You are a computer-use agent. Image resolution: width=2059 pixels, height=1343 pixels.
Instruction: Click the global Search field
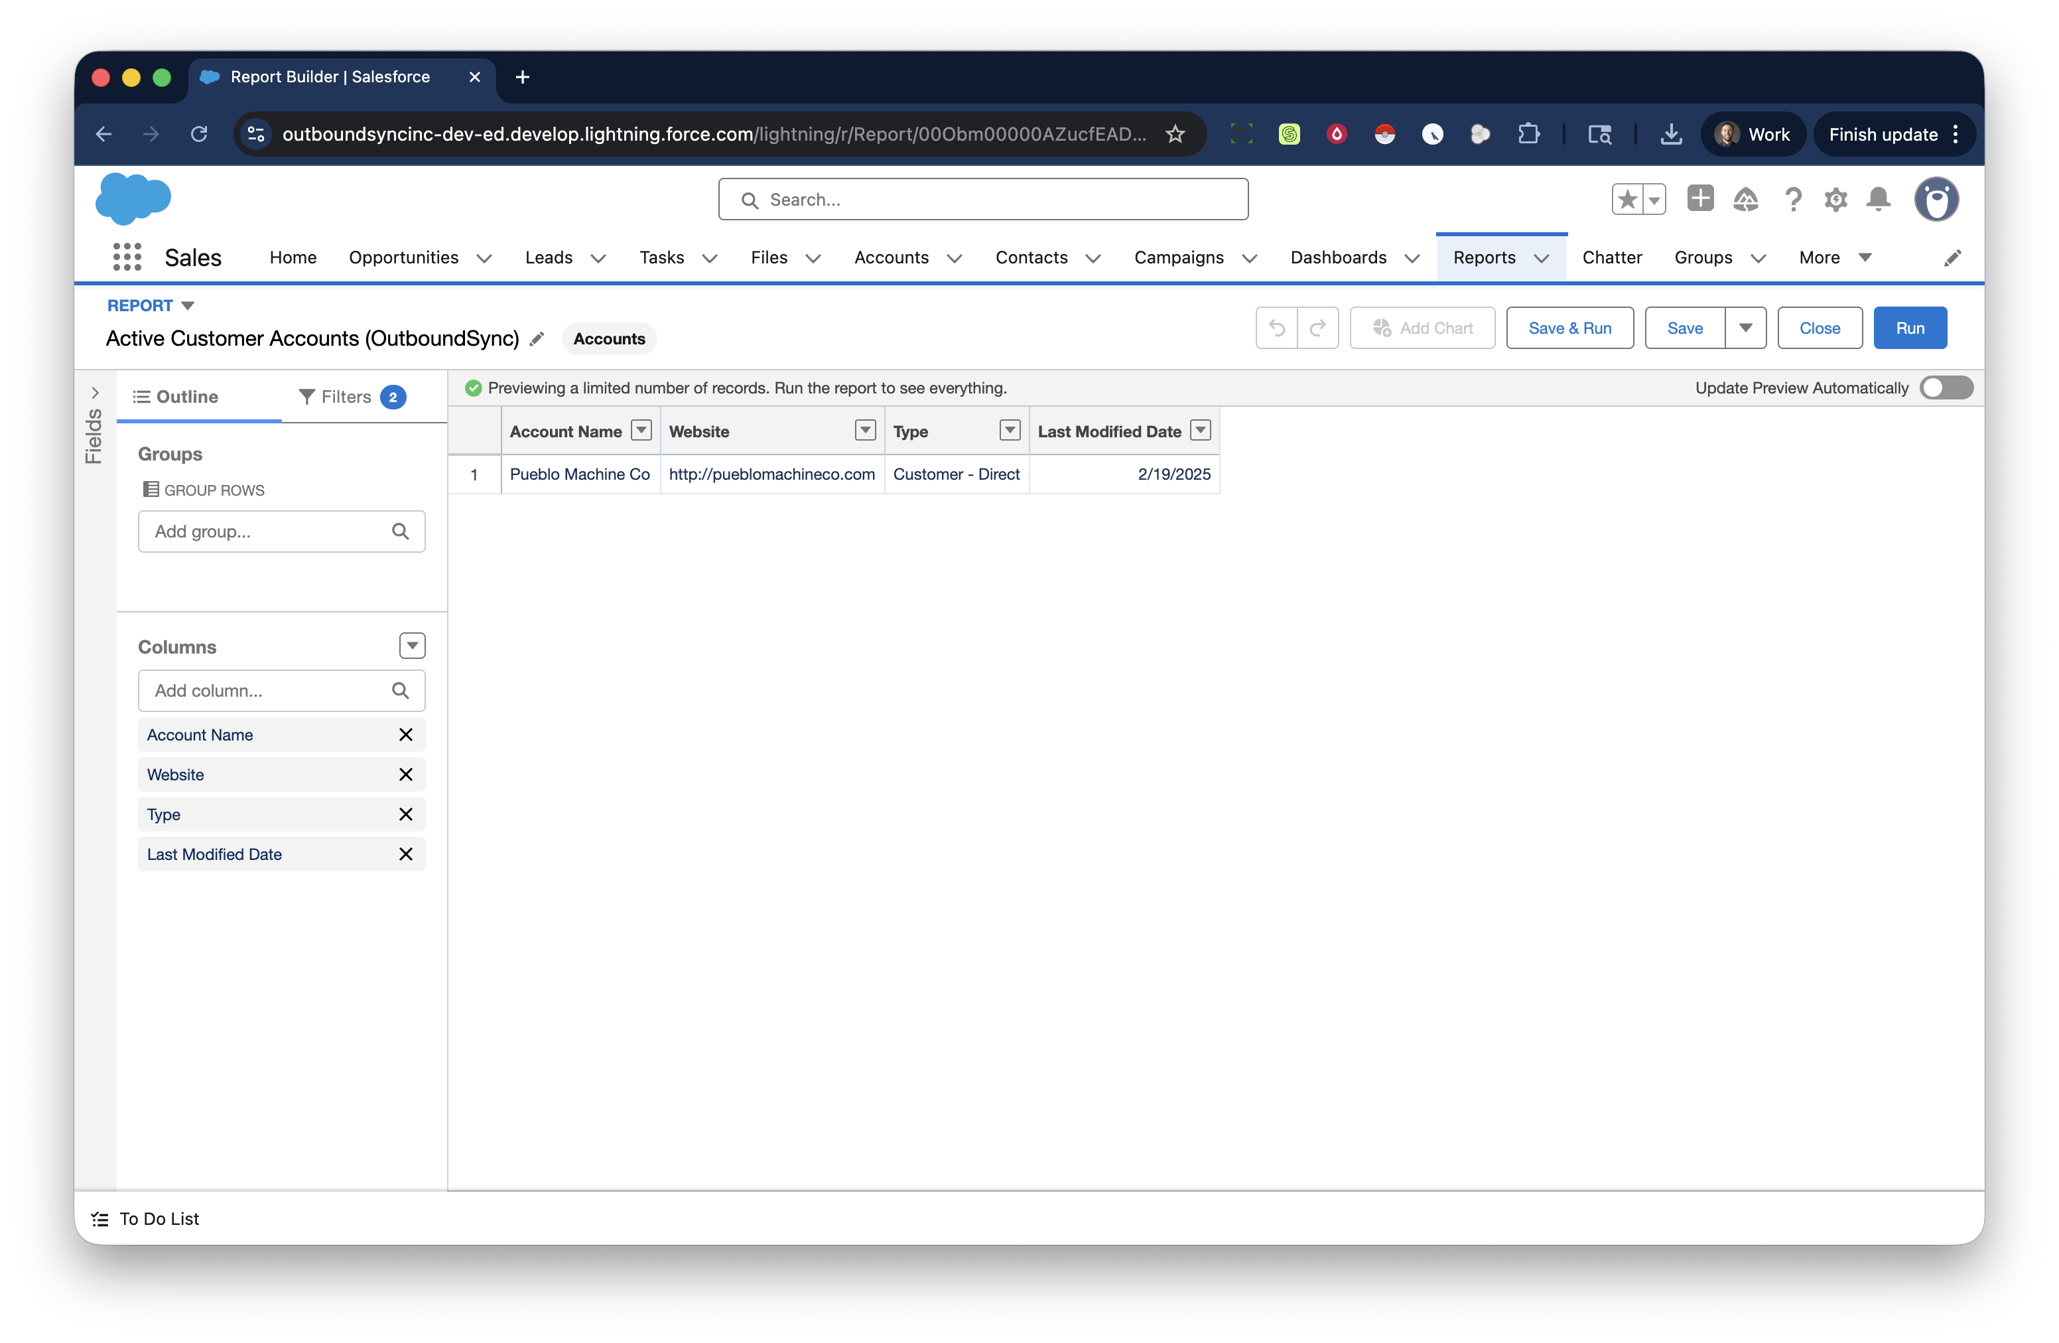983,200
